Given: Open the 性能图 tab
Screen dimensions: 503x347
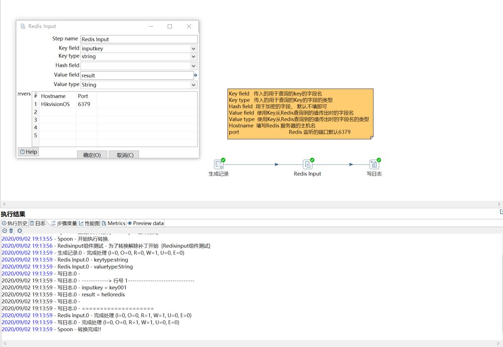Looking at the screenshot, I should tap(90, 223).
